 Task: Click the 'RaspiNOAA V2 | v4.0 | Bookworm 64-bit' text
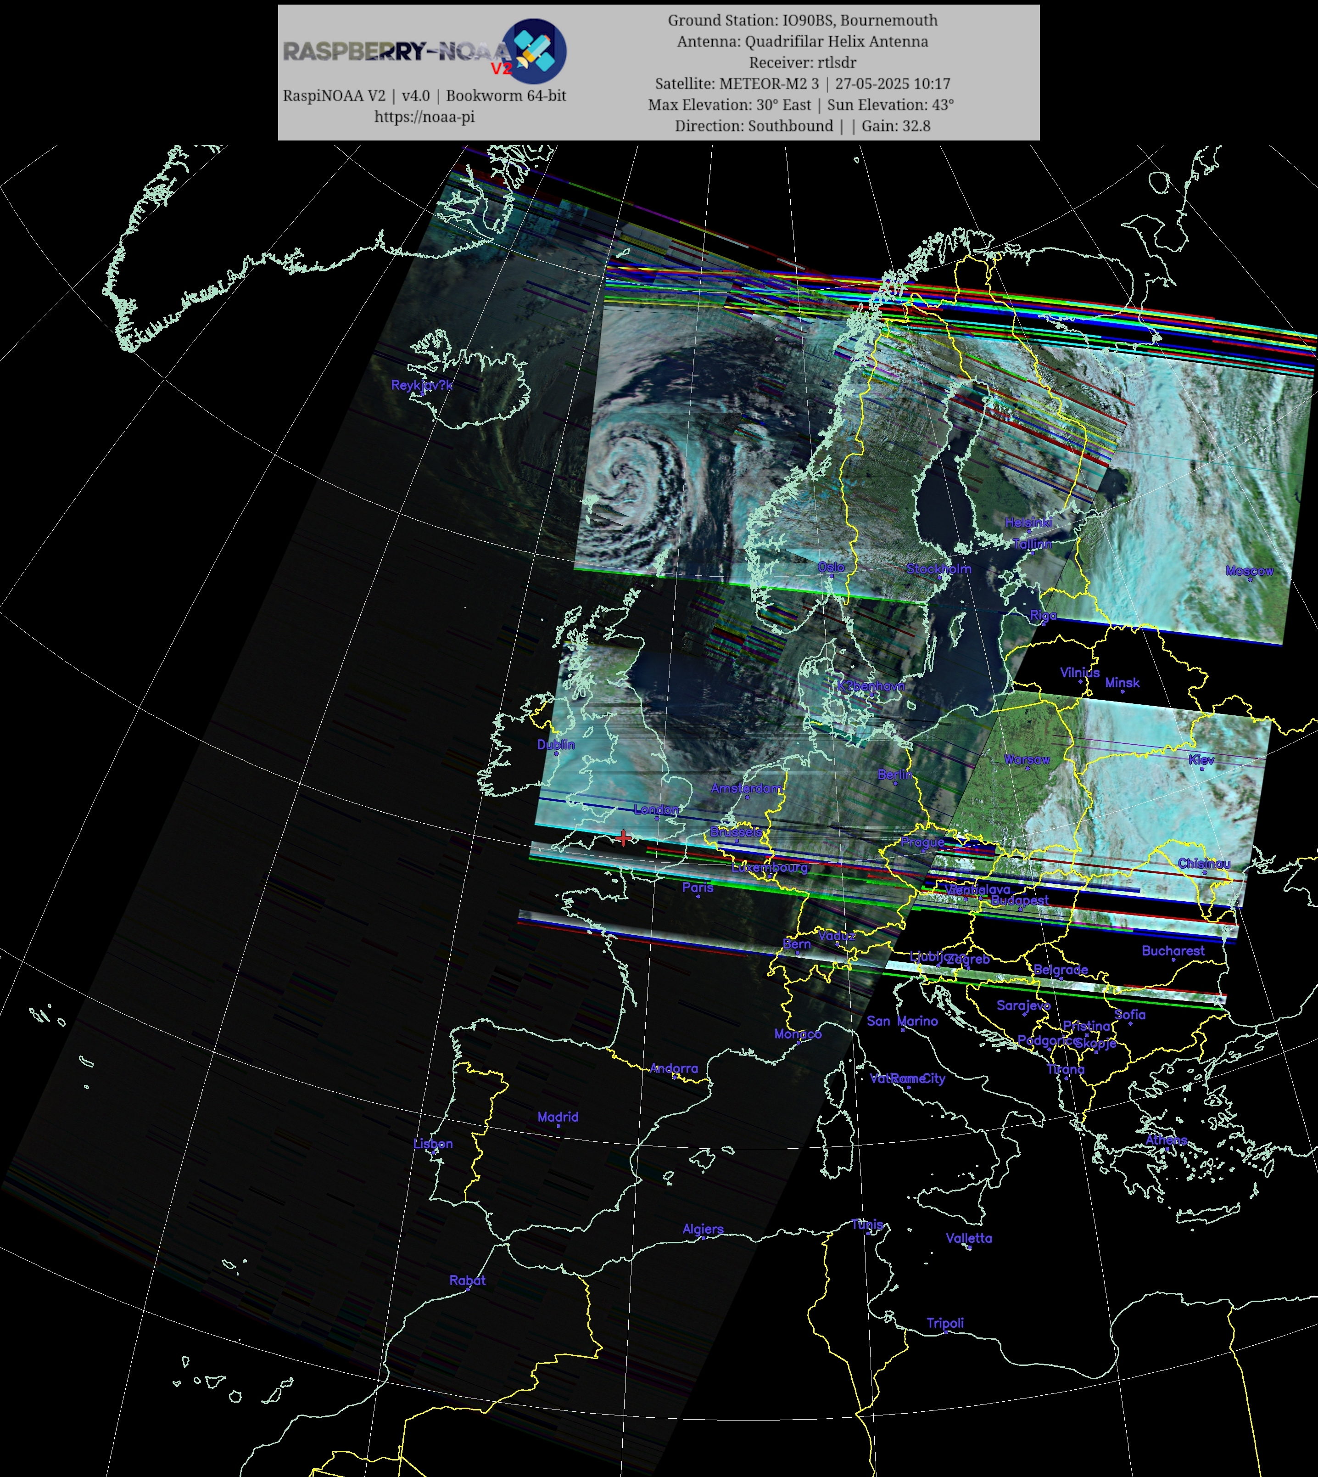coord(424,95)
